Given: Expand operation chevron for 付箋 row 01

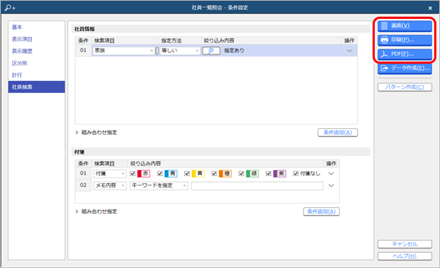Looking at the screenshot, I should [x=331, y=174].
